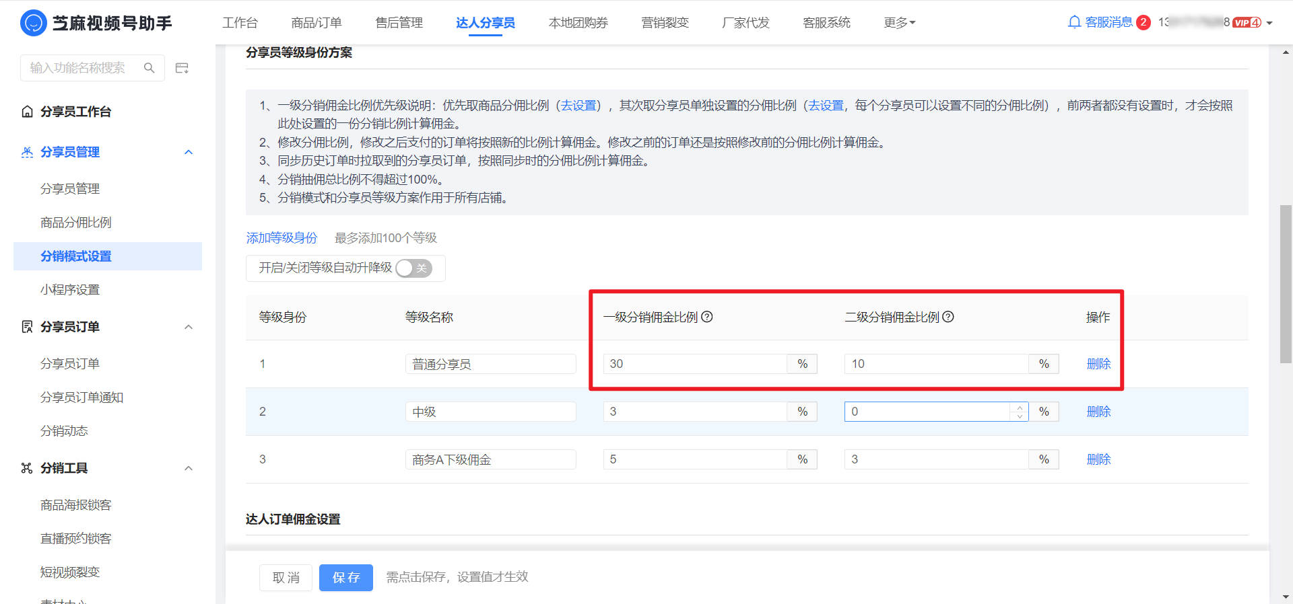Select the 达人分享员 tab
1293x604 pixels.
(486, 23)
